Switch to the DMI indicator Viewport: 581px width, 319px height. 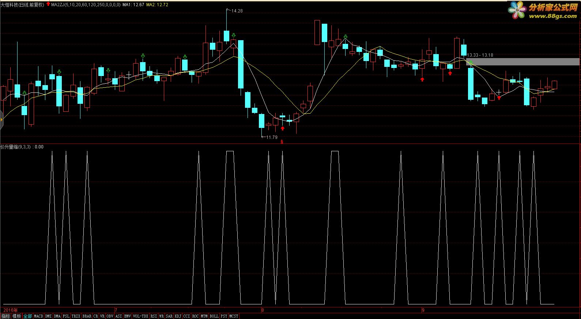pyautogui.click(x=49, y=316)
